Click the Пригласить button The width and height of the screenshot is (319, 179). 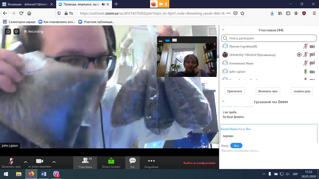click(235, 91)
